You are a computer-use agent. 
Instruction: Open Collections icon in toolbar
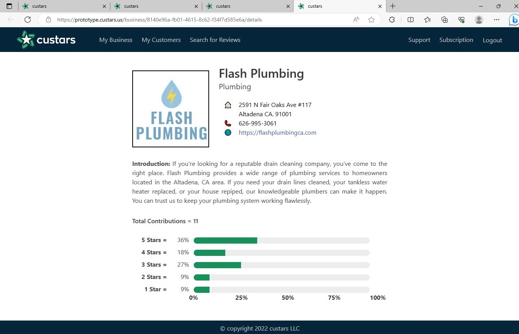(444, 20)
